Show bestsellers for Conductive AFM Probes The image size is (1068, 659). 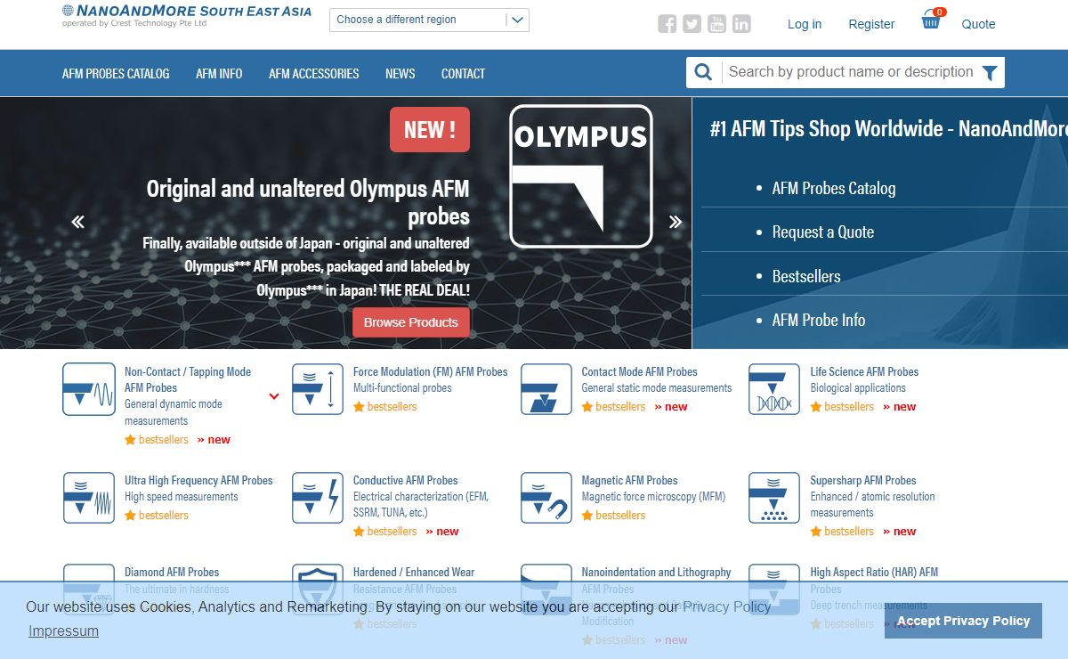385,531
